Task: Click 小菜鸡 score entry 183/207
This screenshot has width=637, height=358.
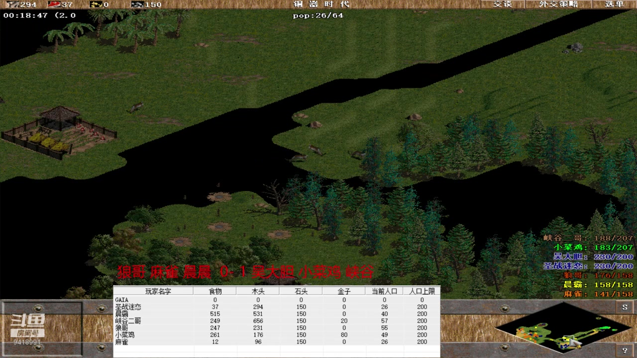Action: click(594, 247)
